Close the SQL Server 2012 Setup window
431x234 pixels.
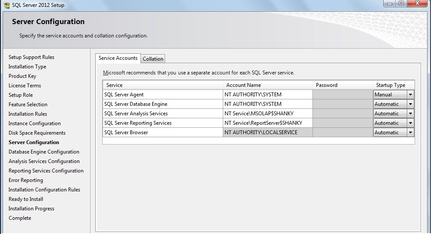pos(417,3)
